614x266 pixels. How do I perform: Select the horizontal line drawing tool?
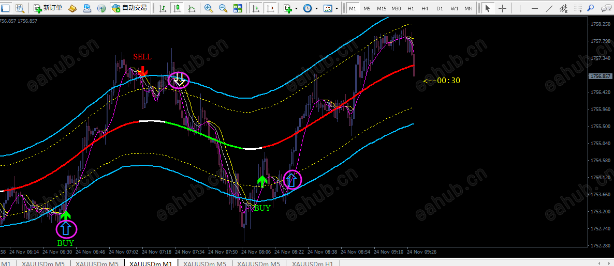coord(534,8)
